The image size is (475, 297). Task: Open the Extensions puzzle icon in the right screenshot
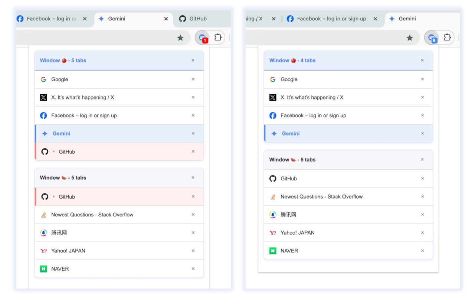point(447,37)
